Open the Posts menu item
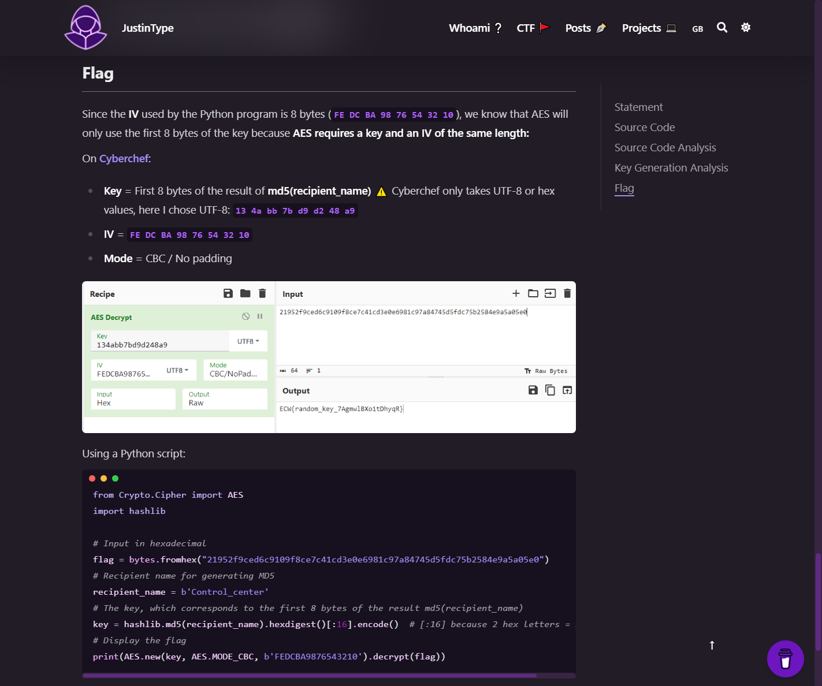822x686 pixels. coord(586,28)
